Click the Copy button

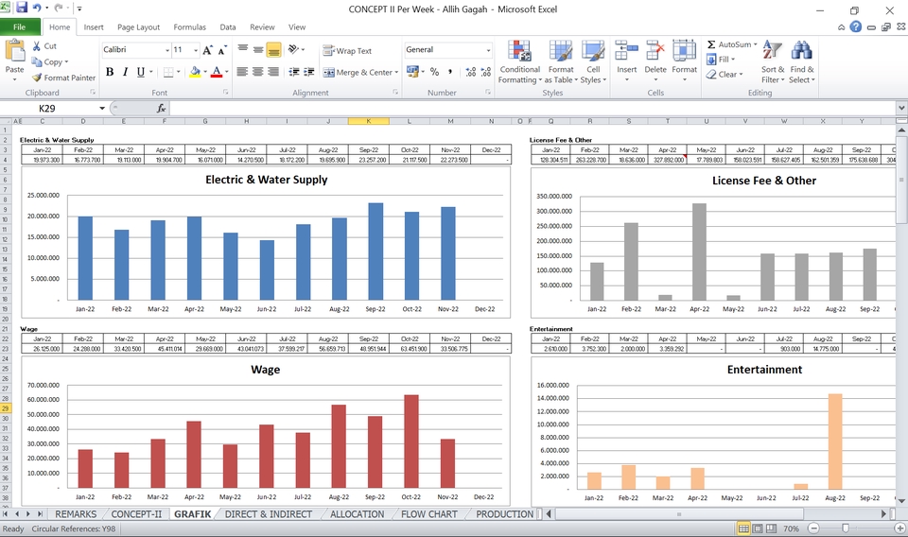(50, 61)
